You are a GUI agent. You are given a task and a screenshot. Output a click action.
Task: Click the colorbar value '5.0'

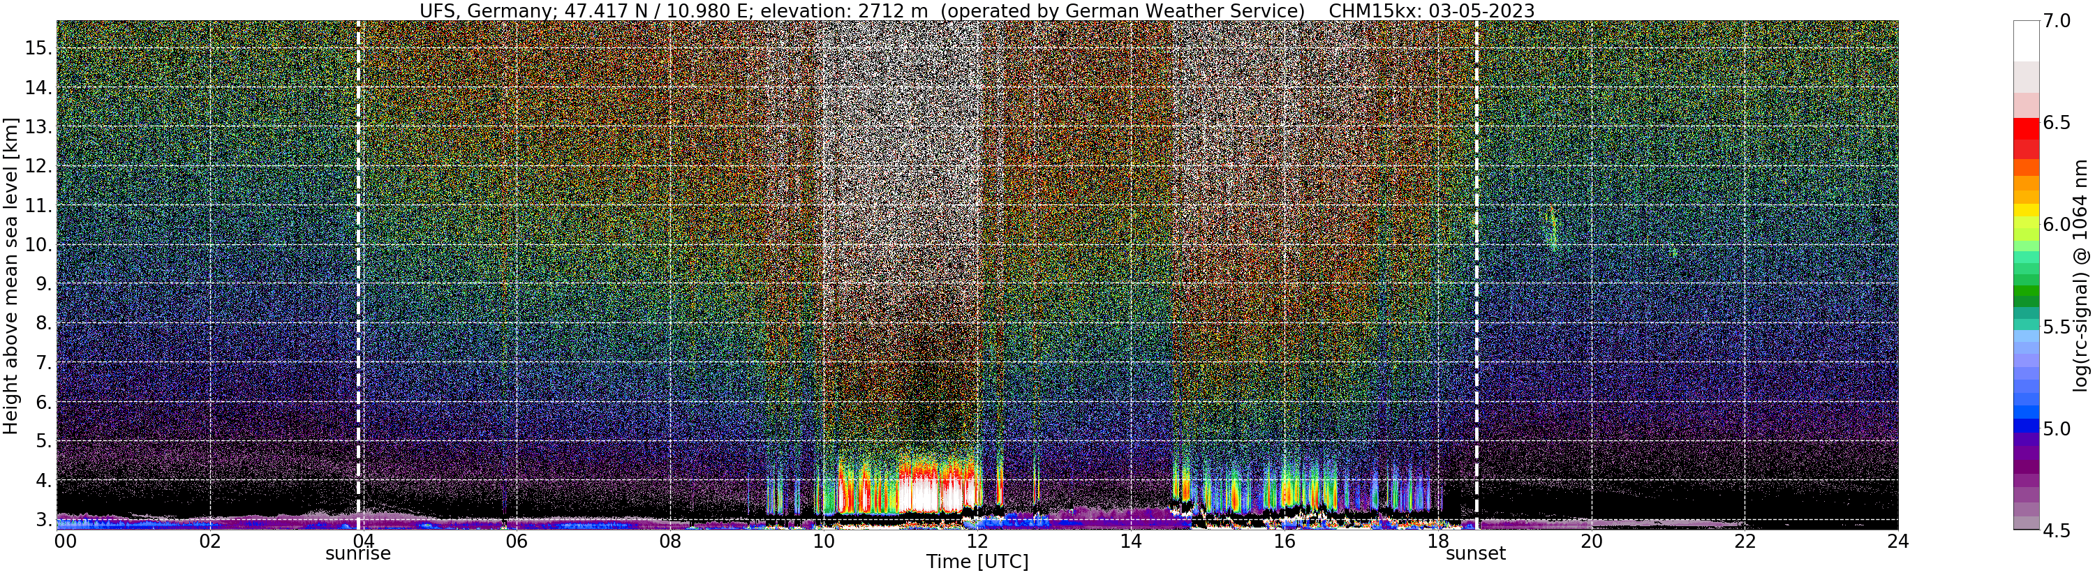click(2057, 428)
